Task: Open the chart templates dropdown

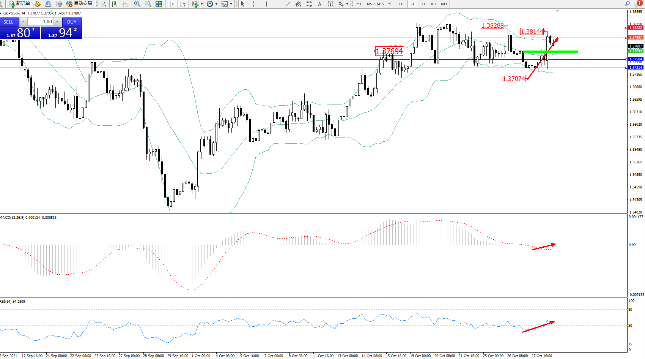Action: point(227,4)
